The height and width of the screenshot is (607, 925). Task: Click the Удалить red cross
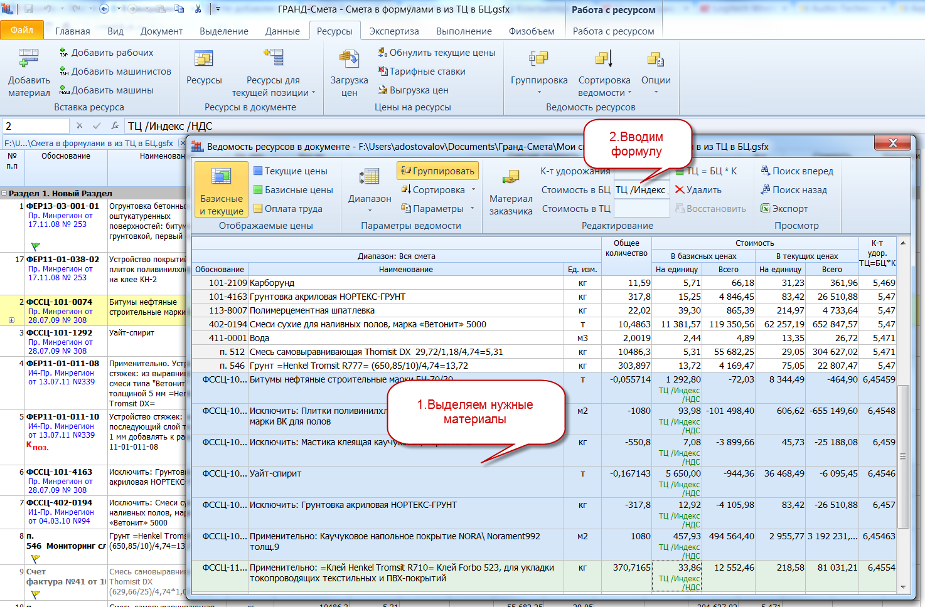(680, 190)
